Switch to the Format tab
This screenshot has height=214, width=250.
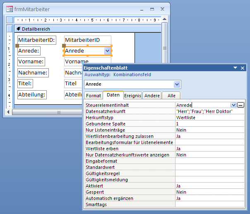(x=93, y=96)
